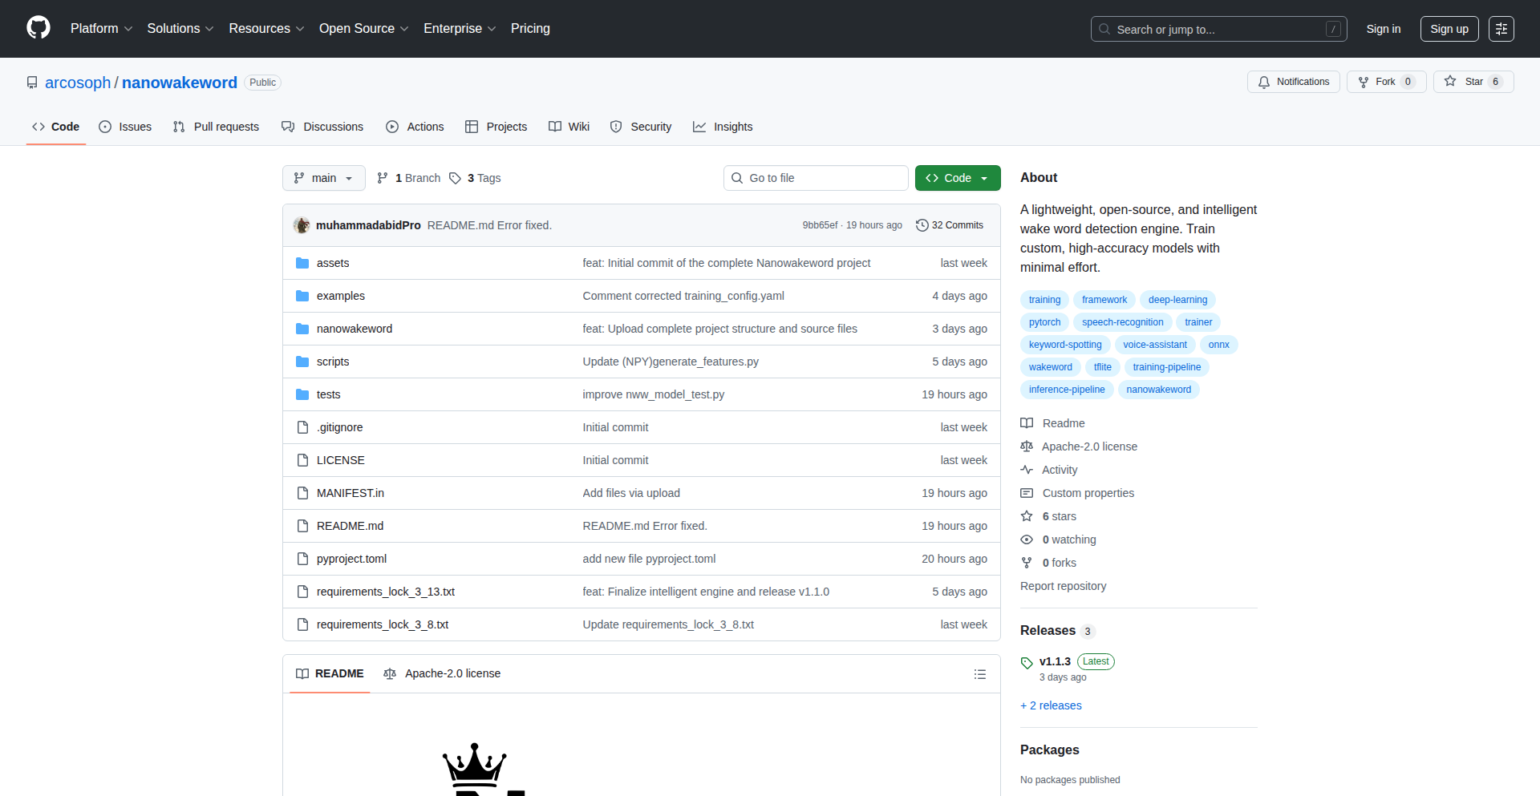The height and width of the screenshot is (796, 1540).
Task: Open the 'add new file pyproject.toml' commit message
Action: [x=649, y=559]
